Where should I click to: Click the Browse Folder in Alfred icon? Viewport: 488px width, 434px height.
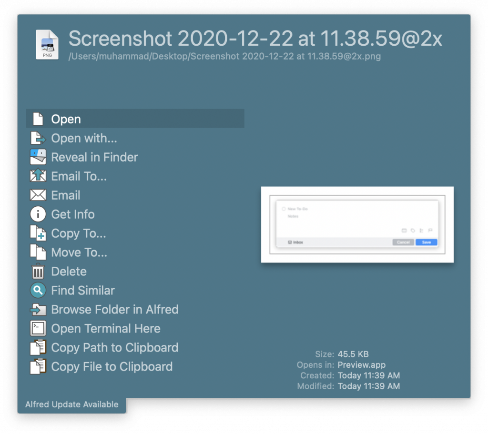pos(38,309)
